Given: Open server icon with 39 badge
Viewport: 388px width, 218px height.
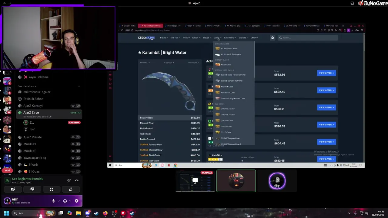Looking at the screenshot, I should [7, 109].
